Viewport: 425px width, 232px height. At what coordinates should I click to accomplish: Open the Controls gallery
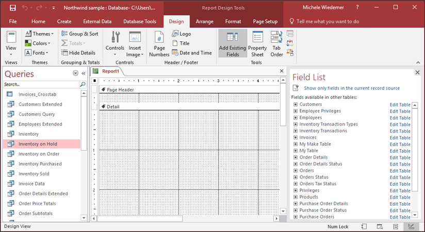point(115,44)
